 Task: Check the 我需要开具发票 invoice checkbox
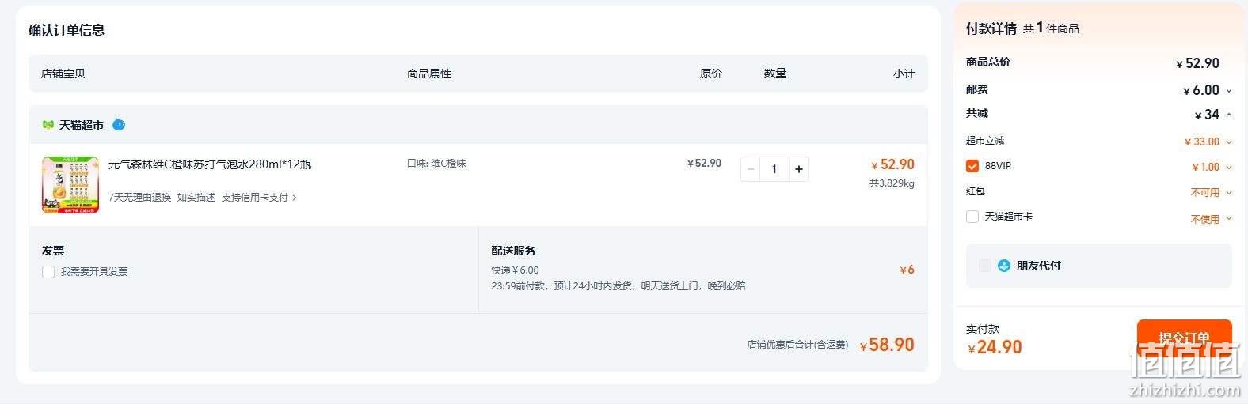pos(48,272)
